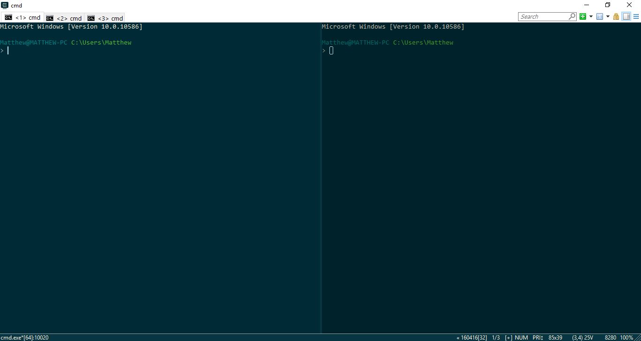
Task: Click the magnifier icon in the Search box
Action: 572,16
